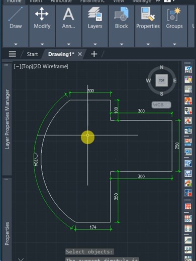Open the file tabs hamburger menu
Screen dimensions: 196x261
tap(12, 54)
